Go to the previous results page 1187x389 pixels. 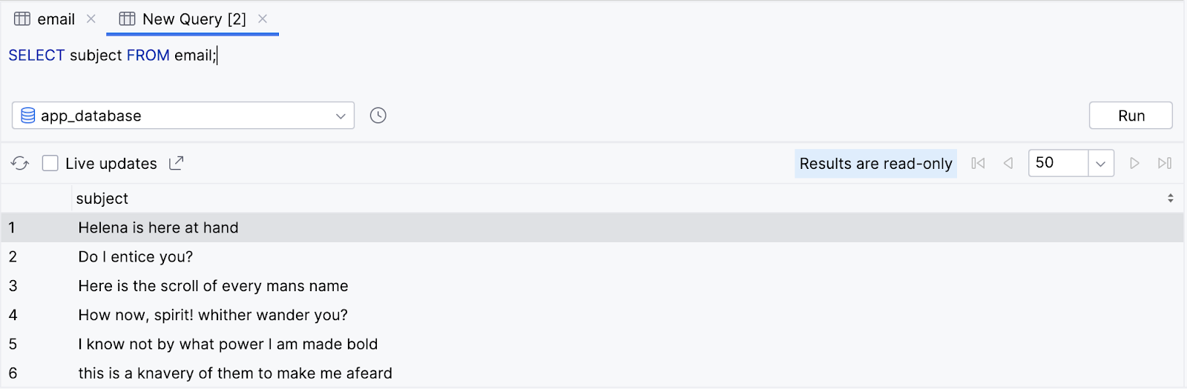pos(1008,164)
